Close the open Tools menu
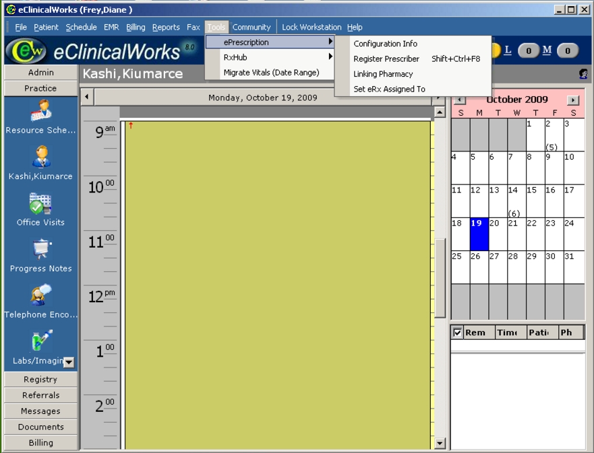Viewport: 594px width, 453px height. click(x=216, y=27)
